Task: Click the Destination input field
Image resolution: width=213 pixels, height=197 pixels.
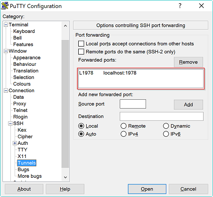Action: tap(162, 116)
